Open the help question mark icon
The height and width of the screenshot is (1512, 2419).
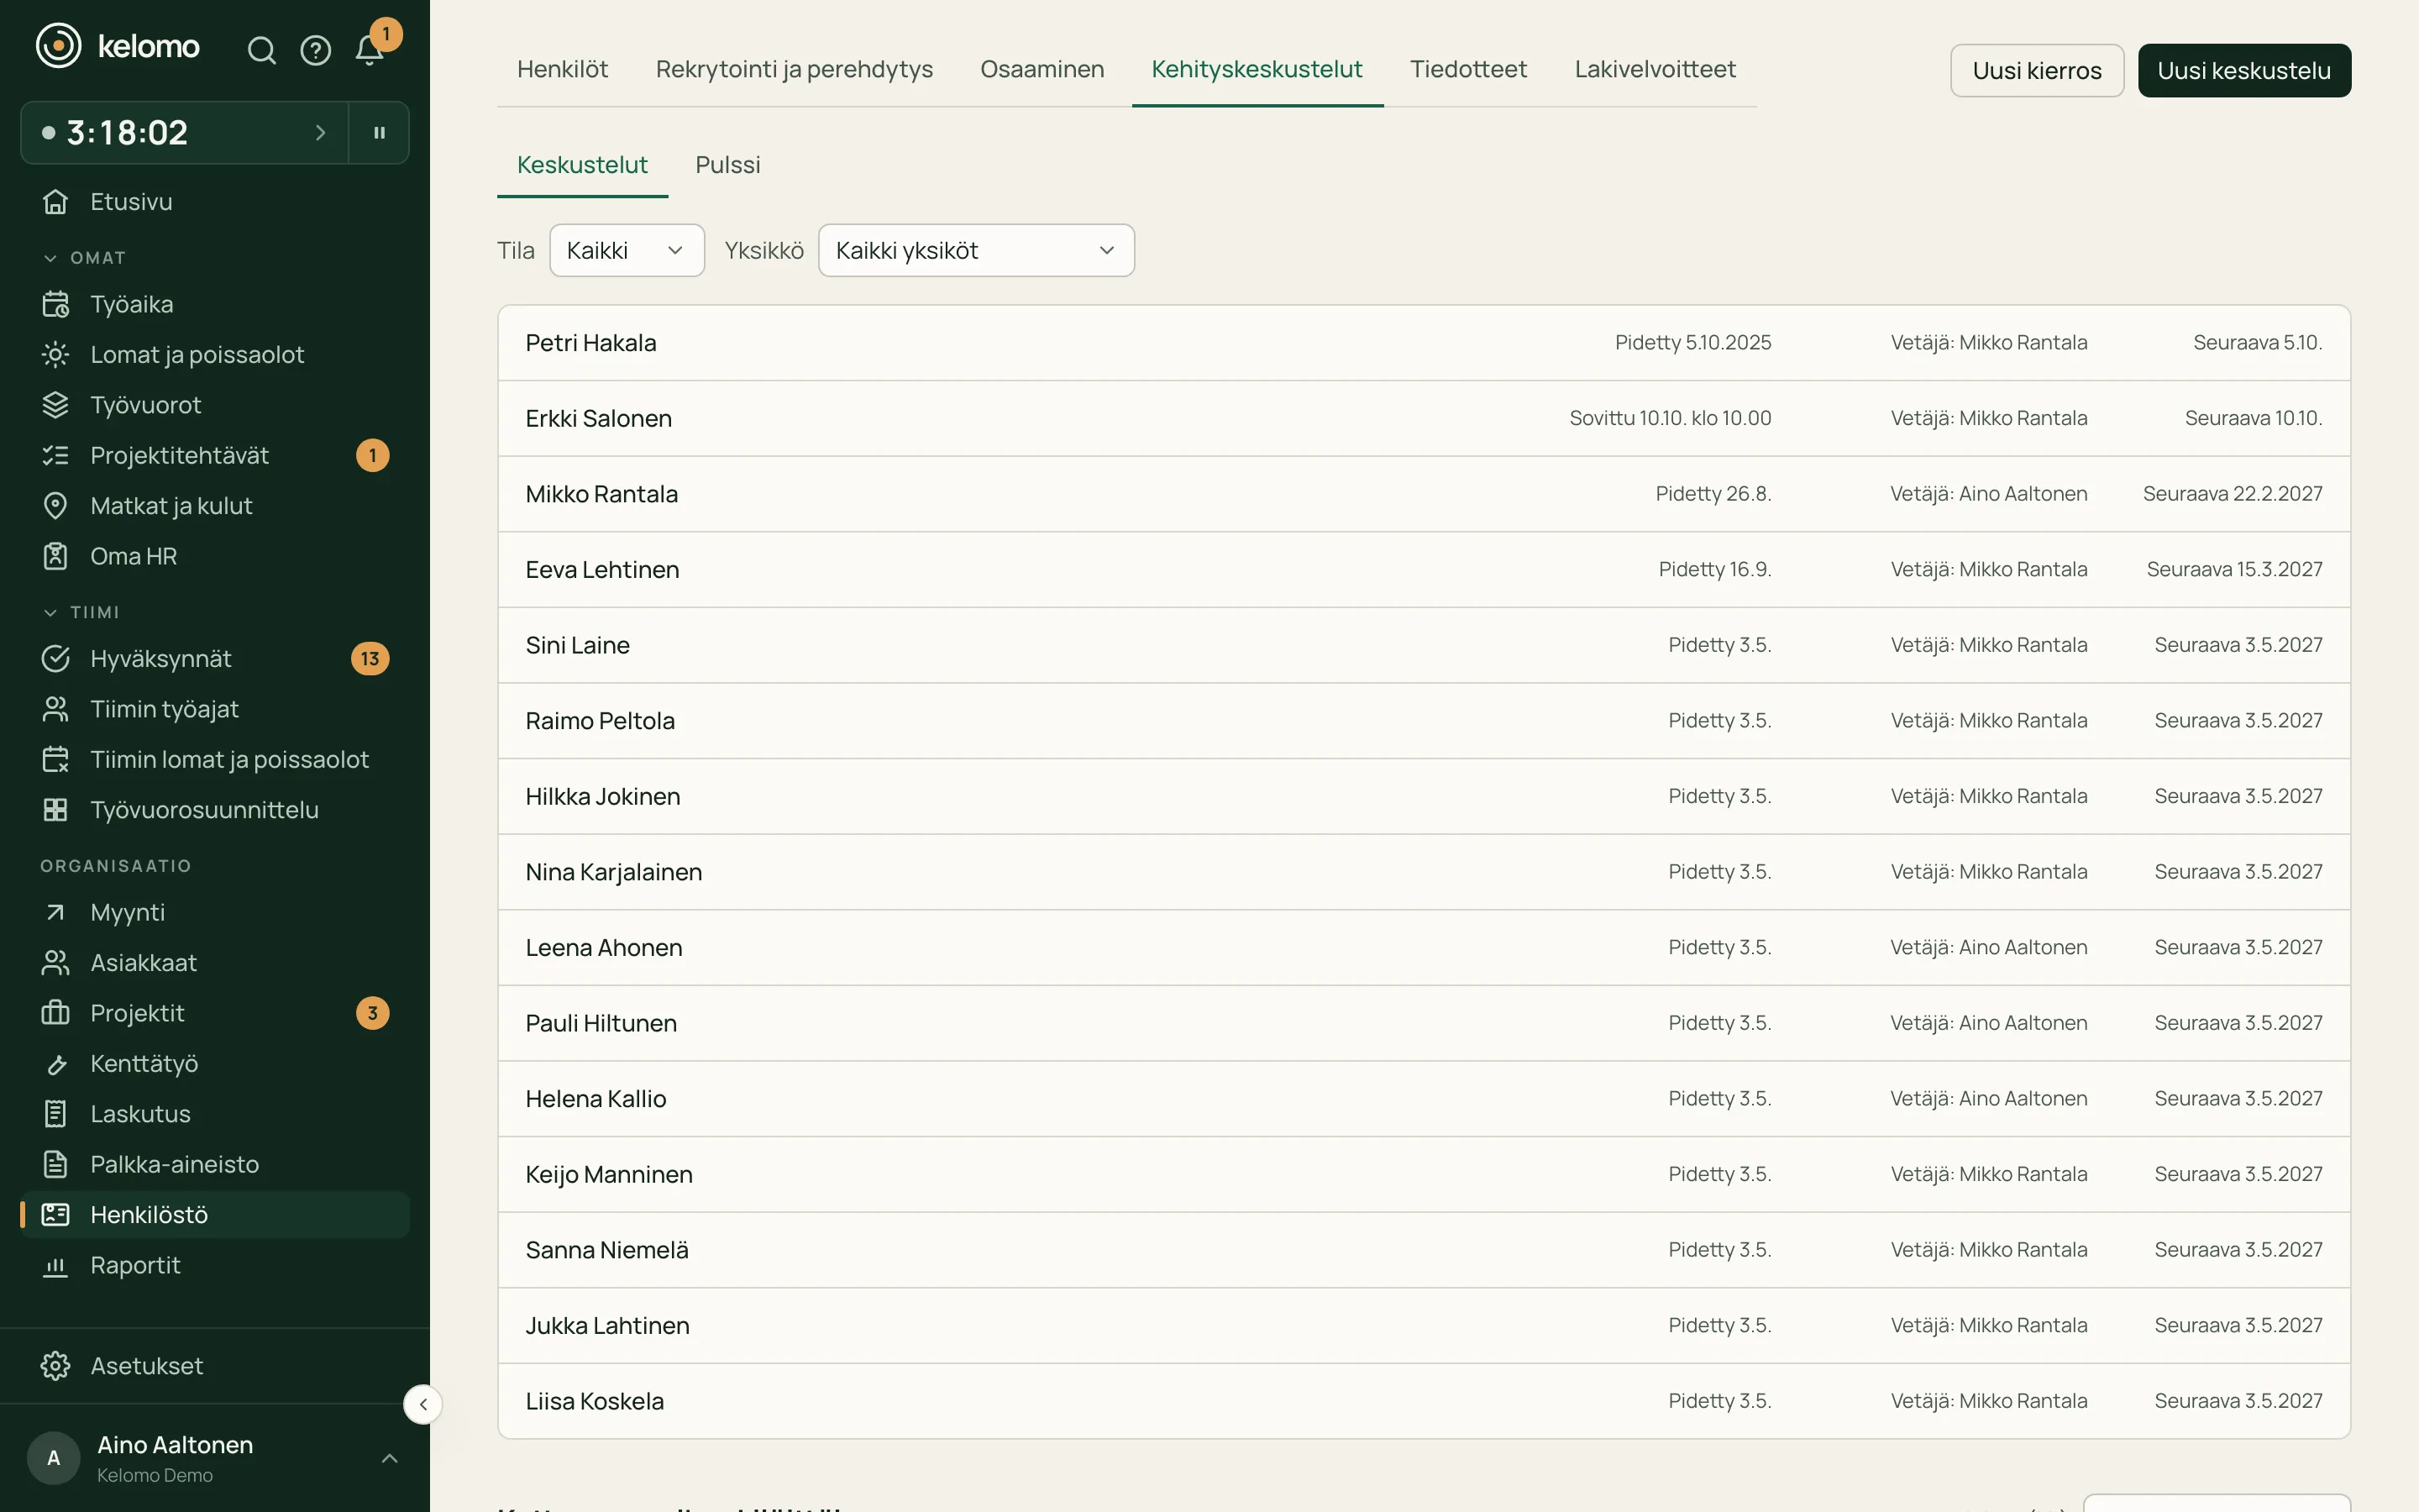(316, 50)
